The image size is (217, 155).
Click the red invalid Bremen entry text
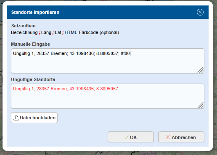(66, 89)
